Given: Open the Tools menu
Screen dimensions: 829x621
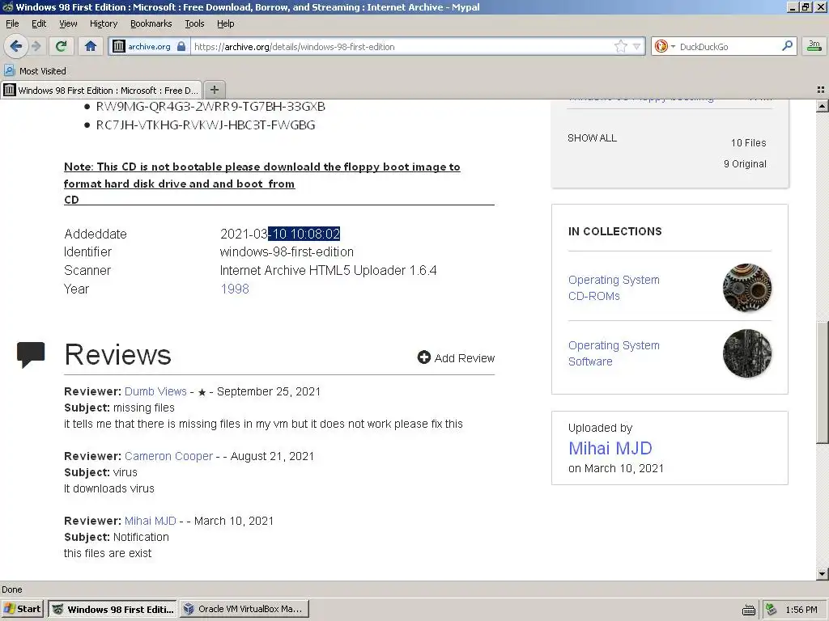Looking at the screenshot, I should [194, 23].
